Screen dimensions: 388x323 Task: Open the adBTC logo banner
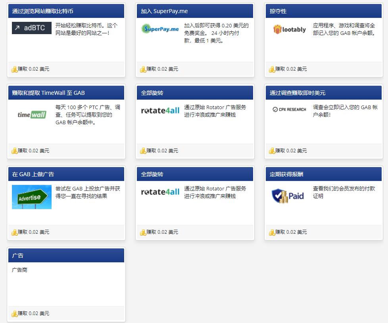32,28
